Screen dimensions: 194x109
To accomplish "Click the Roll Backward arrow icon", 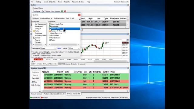I will click(x=50, y=38).
